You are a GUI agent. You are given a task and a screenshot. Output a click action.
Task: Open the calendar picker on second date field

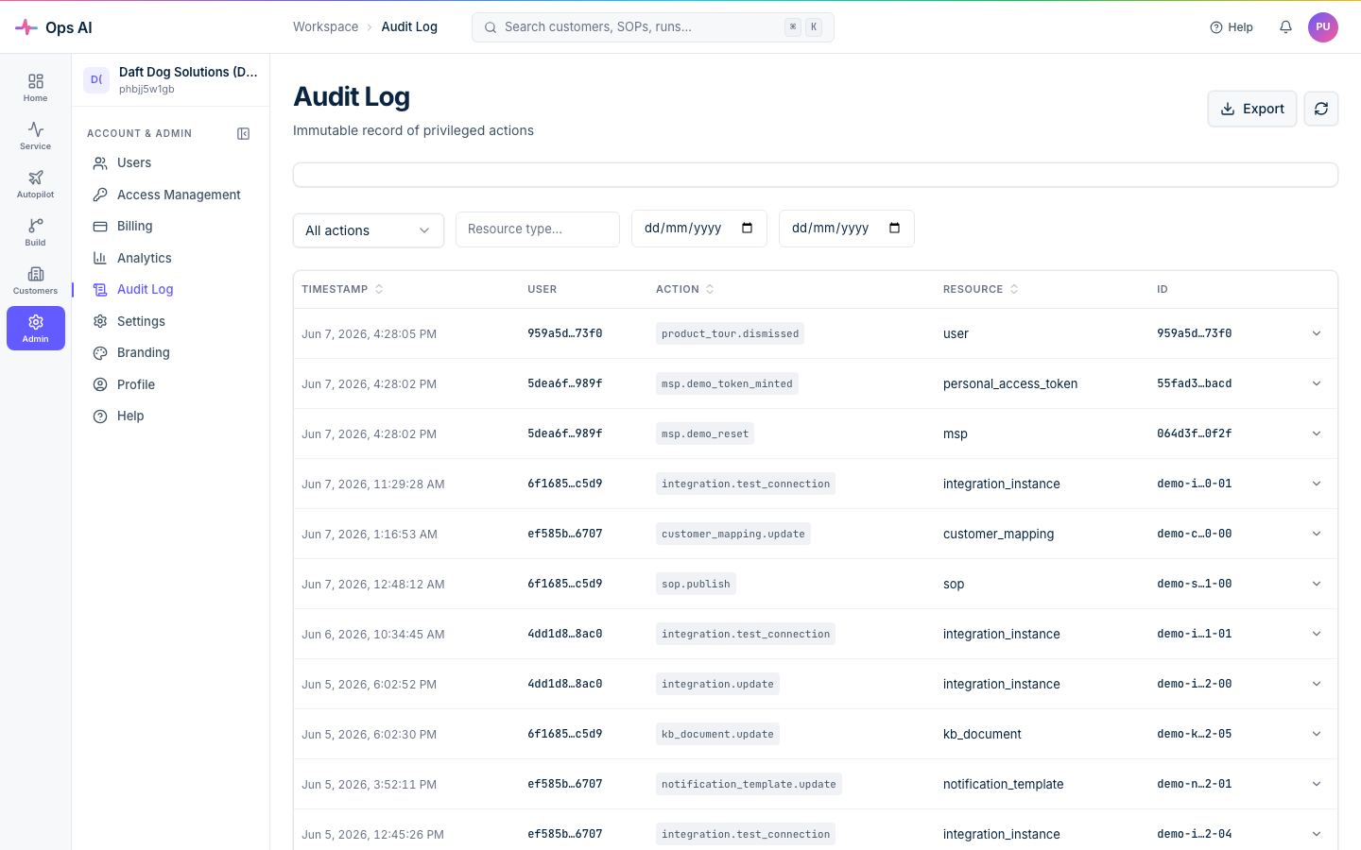tap(895, 229)
